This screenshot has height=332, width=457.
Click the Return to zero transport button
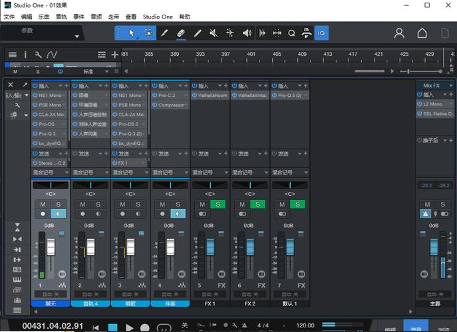click(96, 327)
